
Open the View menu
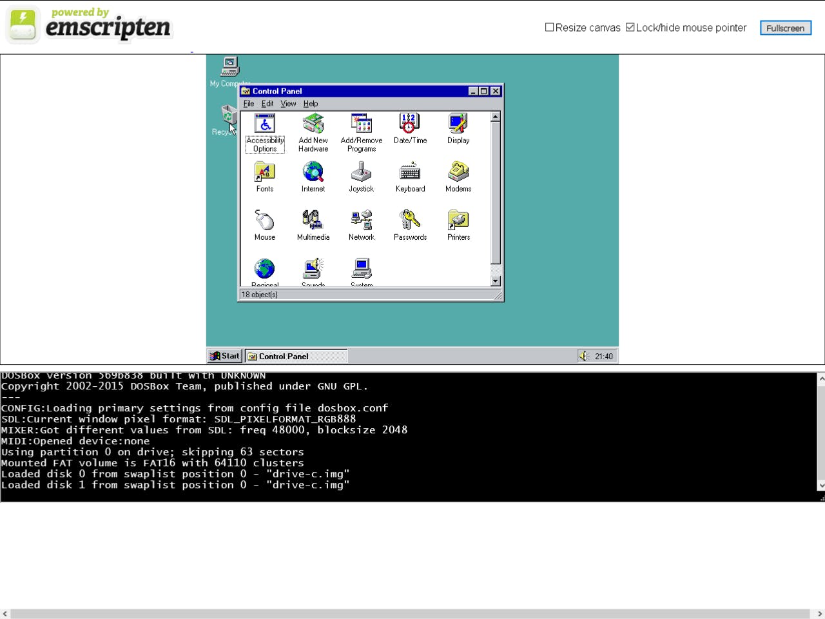coord(288,104)
